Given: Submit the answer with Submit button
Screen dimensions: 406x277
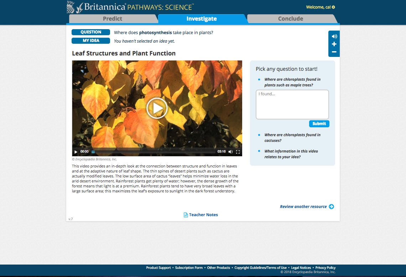Looking at the screenshot, I should coord(319,124).
